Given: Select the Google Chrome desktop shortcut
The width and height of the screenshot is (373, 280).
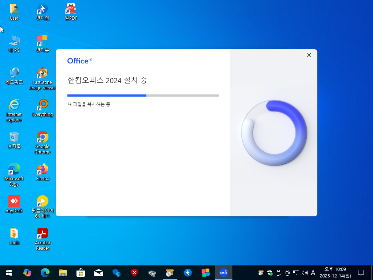Looking at the screenshot, I should 43,143.
